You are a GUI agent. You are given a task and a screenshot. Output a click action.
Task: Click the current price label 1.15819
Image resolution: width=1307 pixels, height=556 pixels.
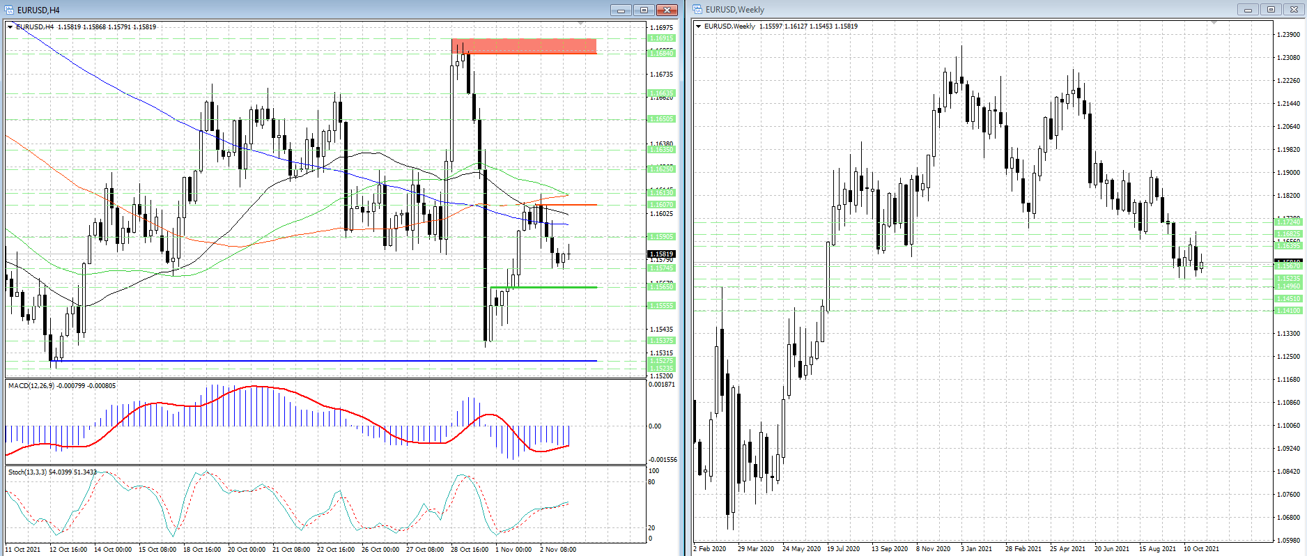[661, 254]
